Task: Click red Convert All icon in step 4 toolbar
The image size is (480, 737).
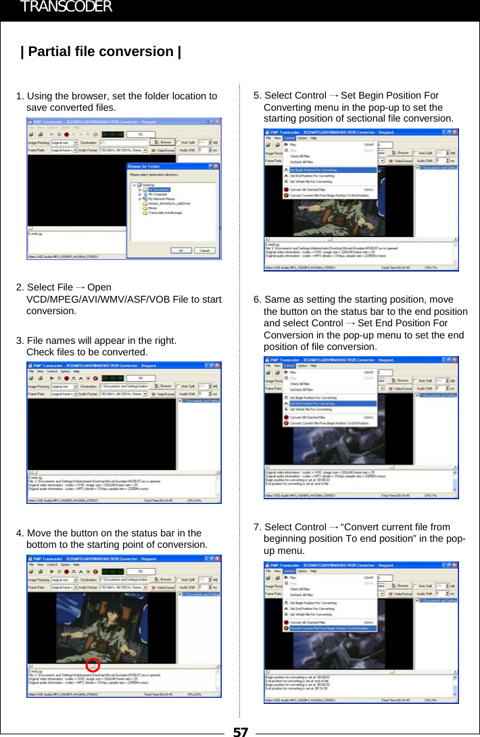Action: (x=66, y=571)
